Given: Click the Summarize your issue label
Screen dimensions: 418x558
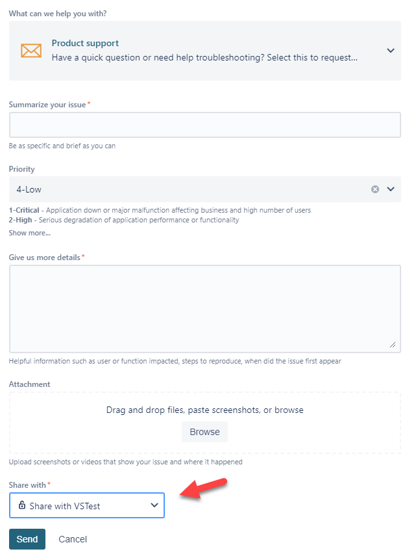Looking at the screenshot, I should coord(47,104).
